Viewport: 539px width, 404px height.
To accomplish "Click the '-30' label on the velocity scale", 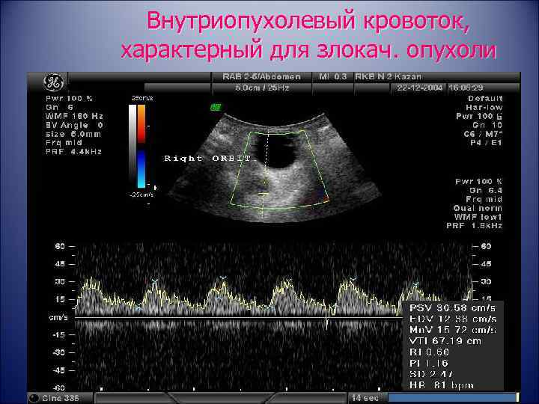I will [x=58, y=352].
